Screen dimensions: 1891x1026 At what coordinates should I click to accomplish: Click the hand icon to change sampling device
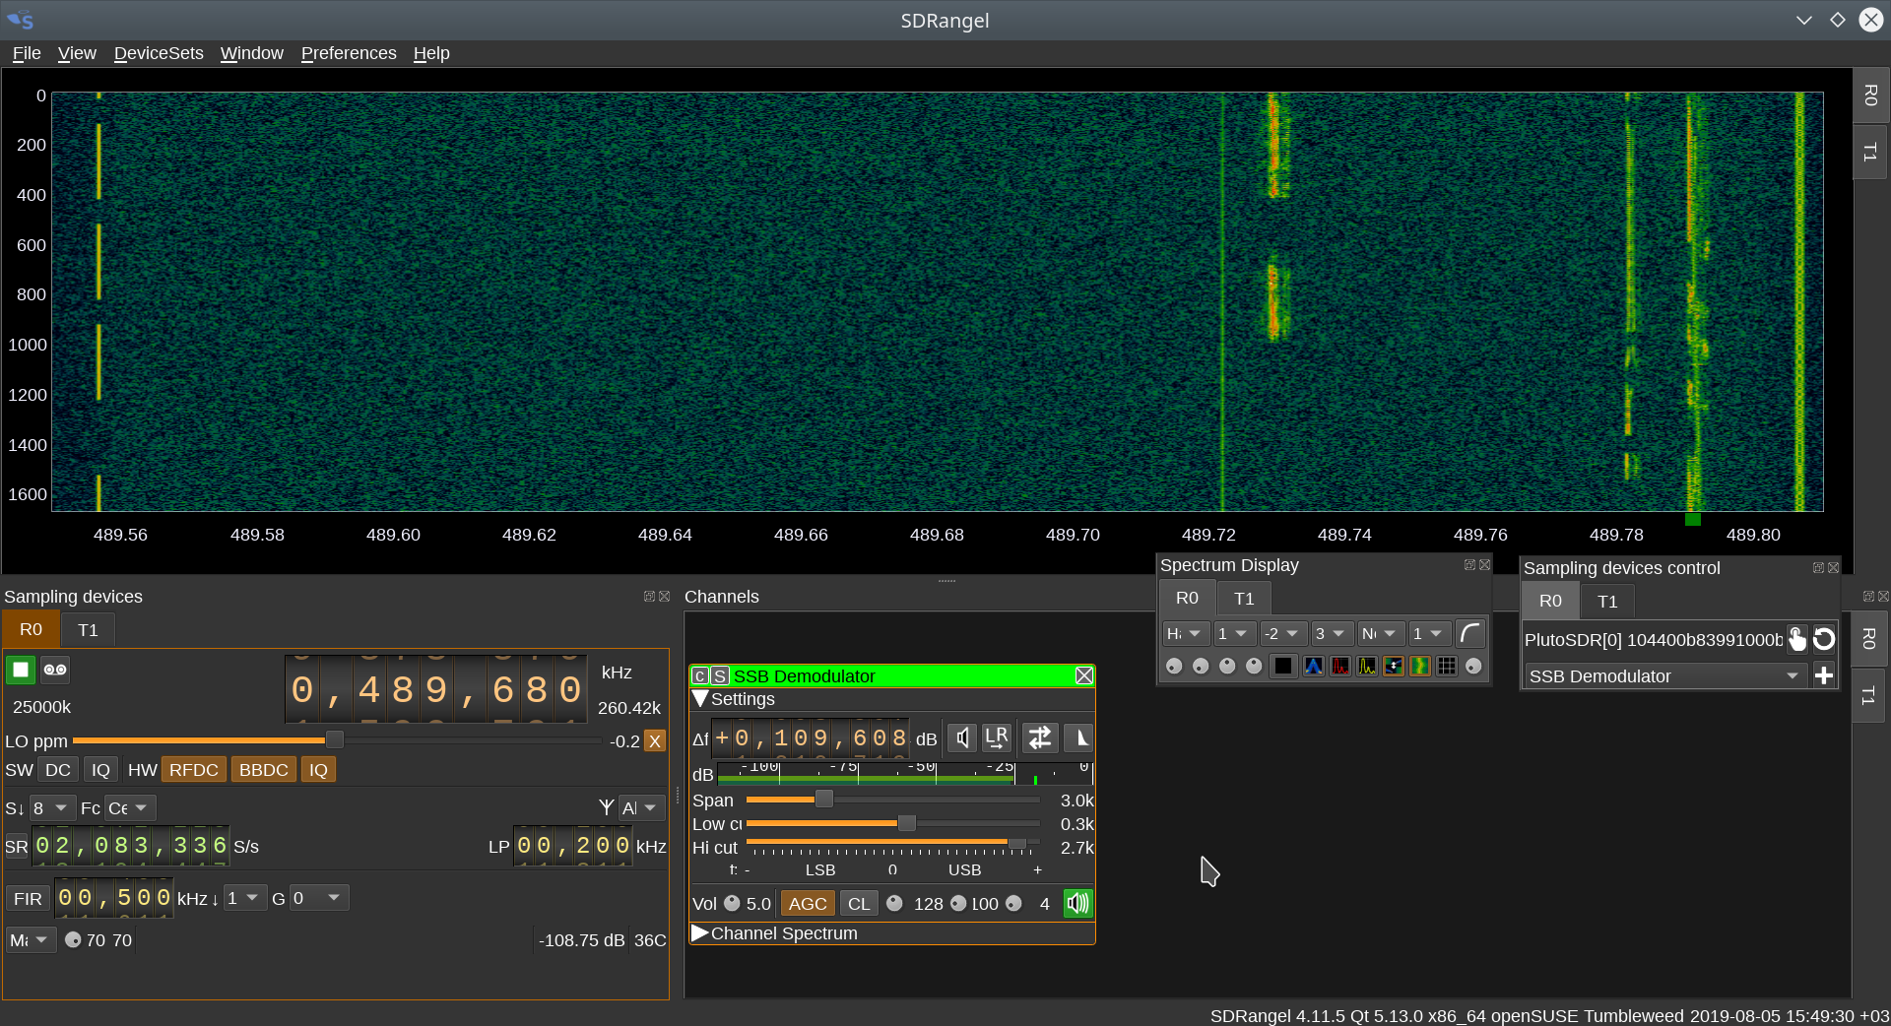(x=1797, y=639)
